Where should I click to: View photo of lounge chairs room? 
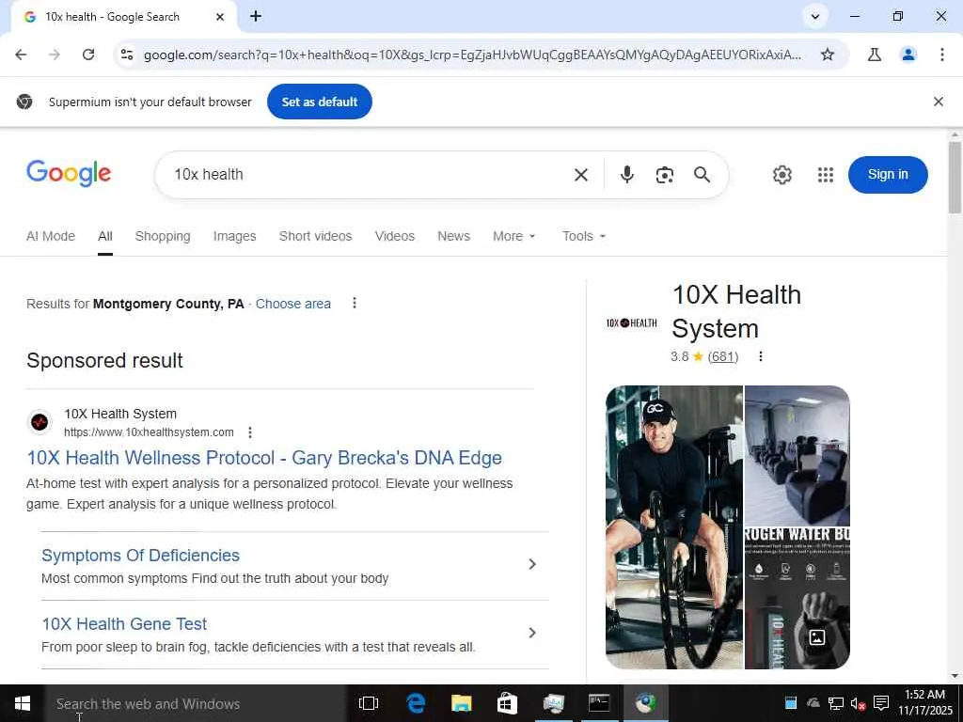(797, 456)
